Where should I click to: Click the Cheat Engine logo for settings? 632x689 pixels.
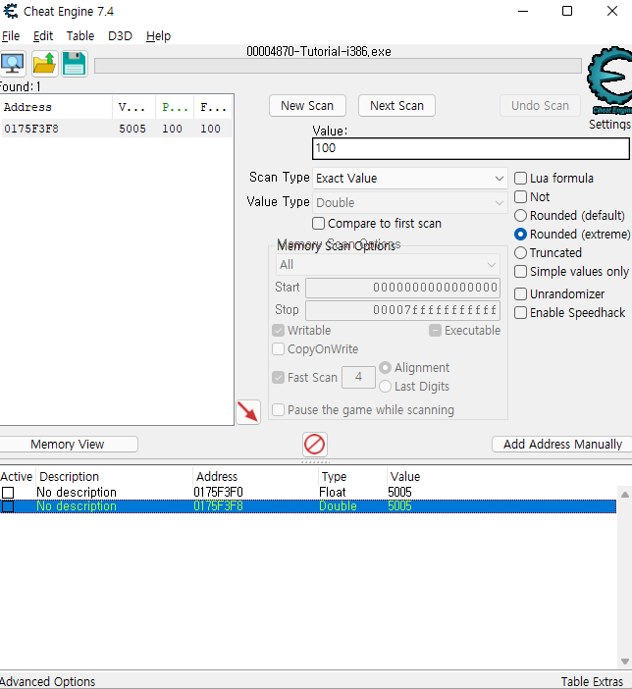[x=610, y=79]
